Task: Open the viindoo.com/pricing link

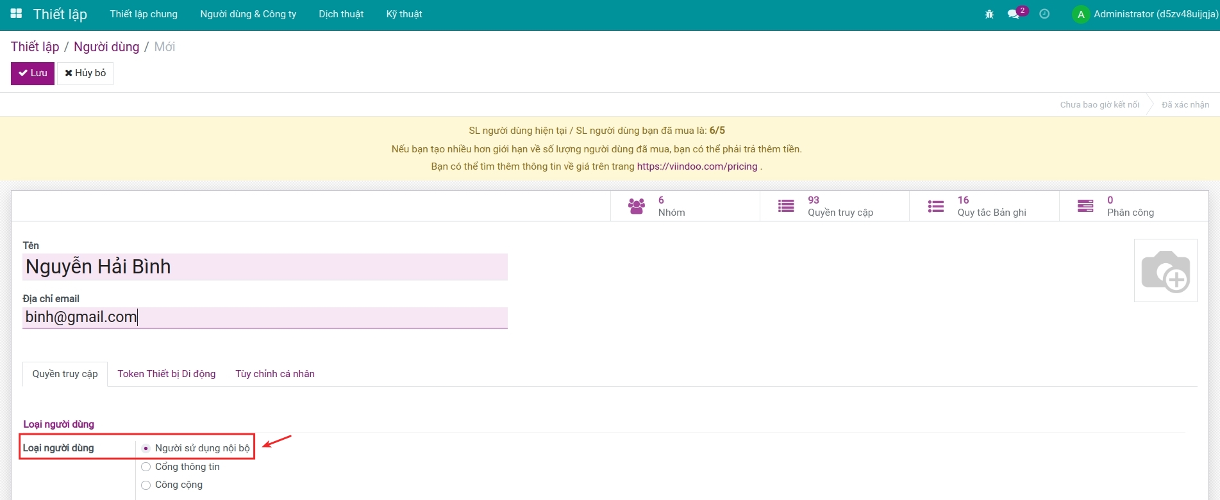Action: [697, 166]
